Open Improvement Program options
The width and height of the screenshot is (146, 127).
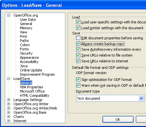pos(37,74)
